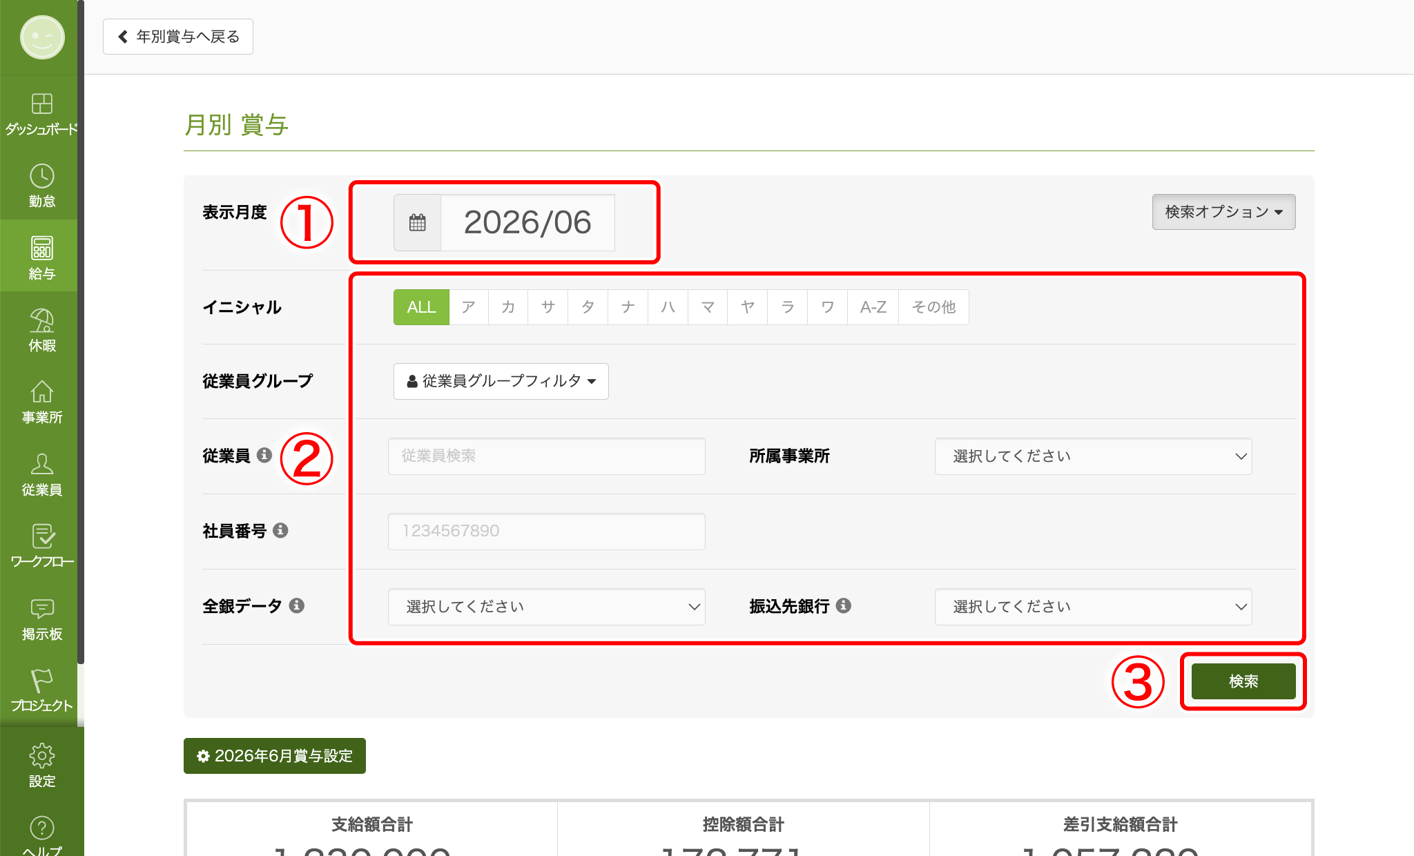Viewport: 1414px width, 856px height.
Task: Select the タ initial filter
Action: 588,307
